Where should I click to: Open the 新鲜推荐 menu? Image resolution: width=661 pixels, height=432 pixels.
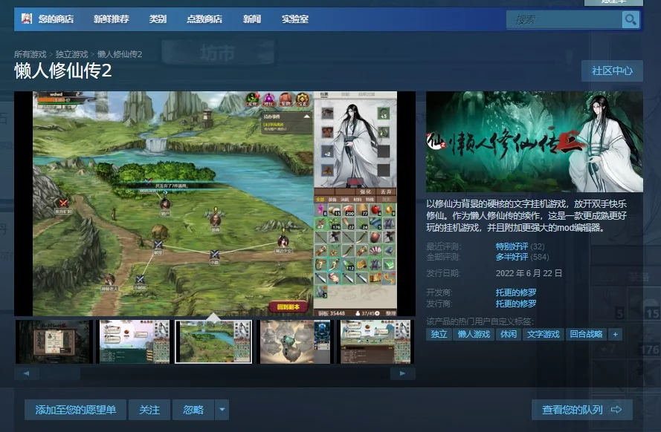pos(112,19)
